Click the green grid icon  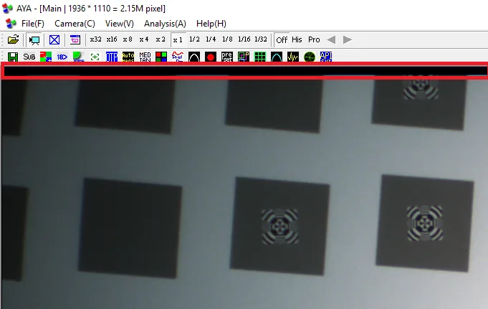(260, 57)
